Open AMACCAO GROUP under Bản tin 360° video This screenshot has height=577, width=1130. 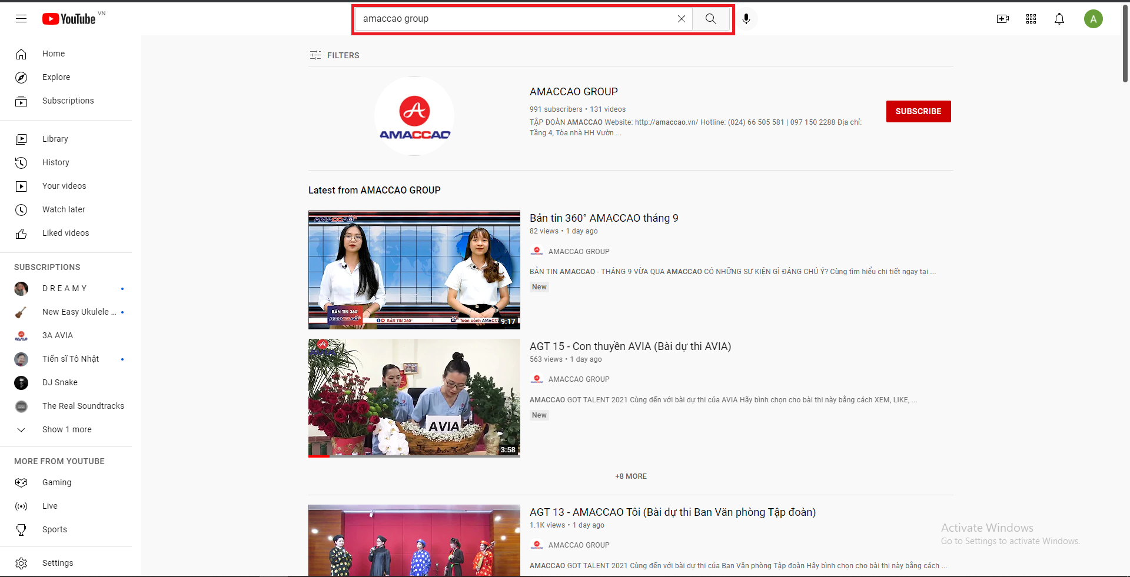579,252
